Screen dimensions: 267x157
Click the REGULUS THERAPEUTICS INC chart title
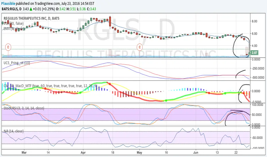click(x=32, y=18)
